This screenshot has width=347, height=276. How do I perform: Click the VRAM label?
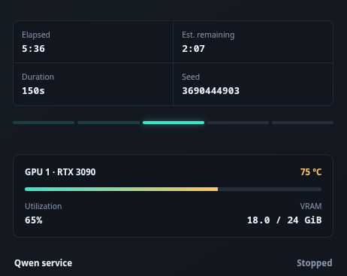tap(311, 206)
